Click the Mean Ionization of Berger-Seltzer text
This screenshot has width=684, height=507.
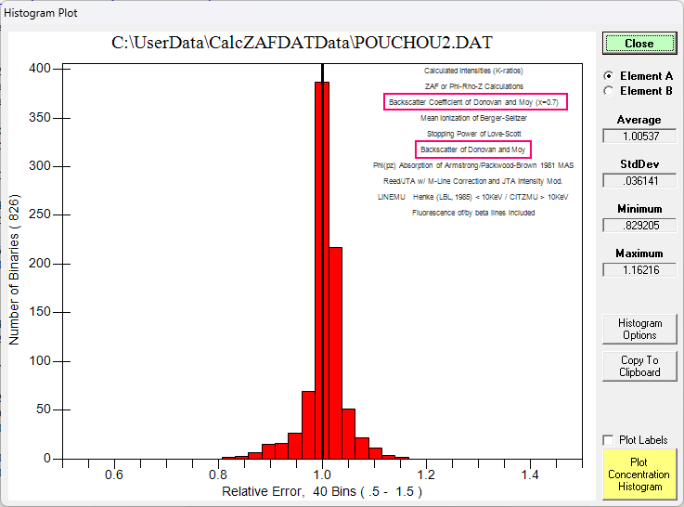tap(473, 118)
